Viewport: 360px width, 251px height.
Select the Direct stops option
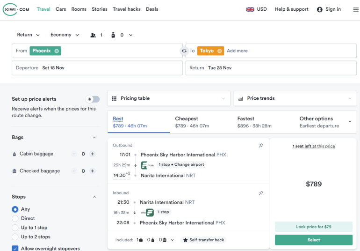[x=15, y=219]
